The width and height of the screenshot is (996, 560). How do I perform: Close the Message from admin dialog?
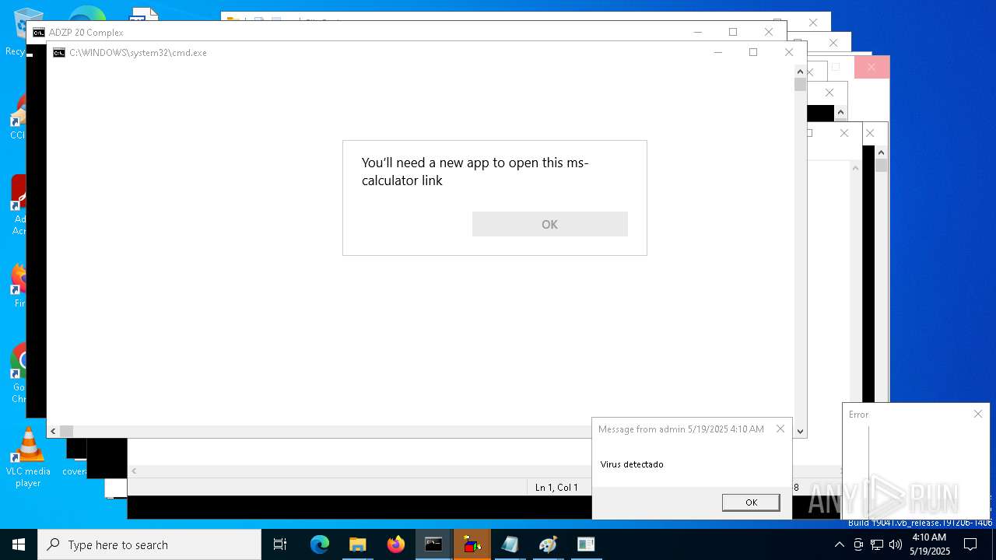[x=780, y=429]
